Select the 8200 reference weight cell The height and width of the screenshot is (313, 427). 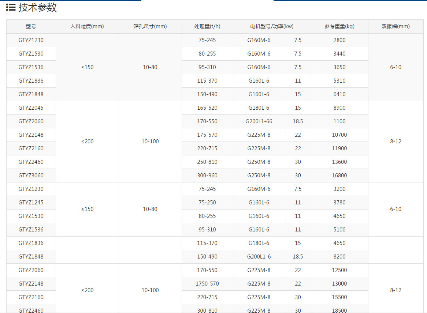339,257
